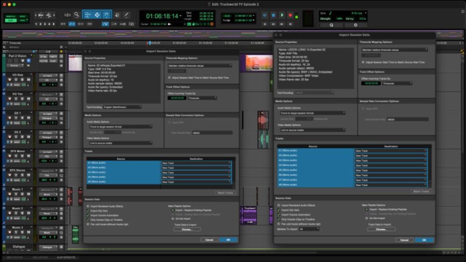Start playback with the Play button
This screenshot has width=466, height=262.
(x=282, y=15)
